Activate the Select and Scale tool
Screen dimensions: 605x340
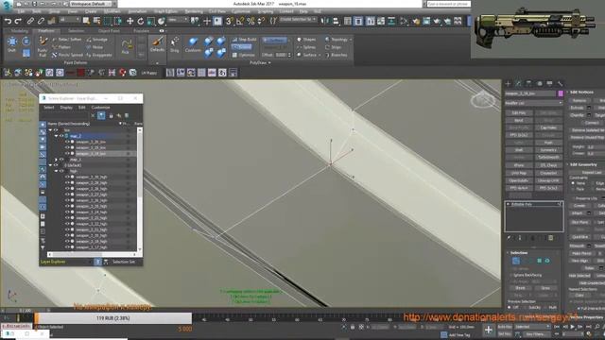tap(151, 21)
